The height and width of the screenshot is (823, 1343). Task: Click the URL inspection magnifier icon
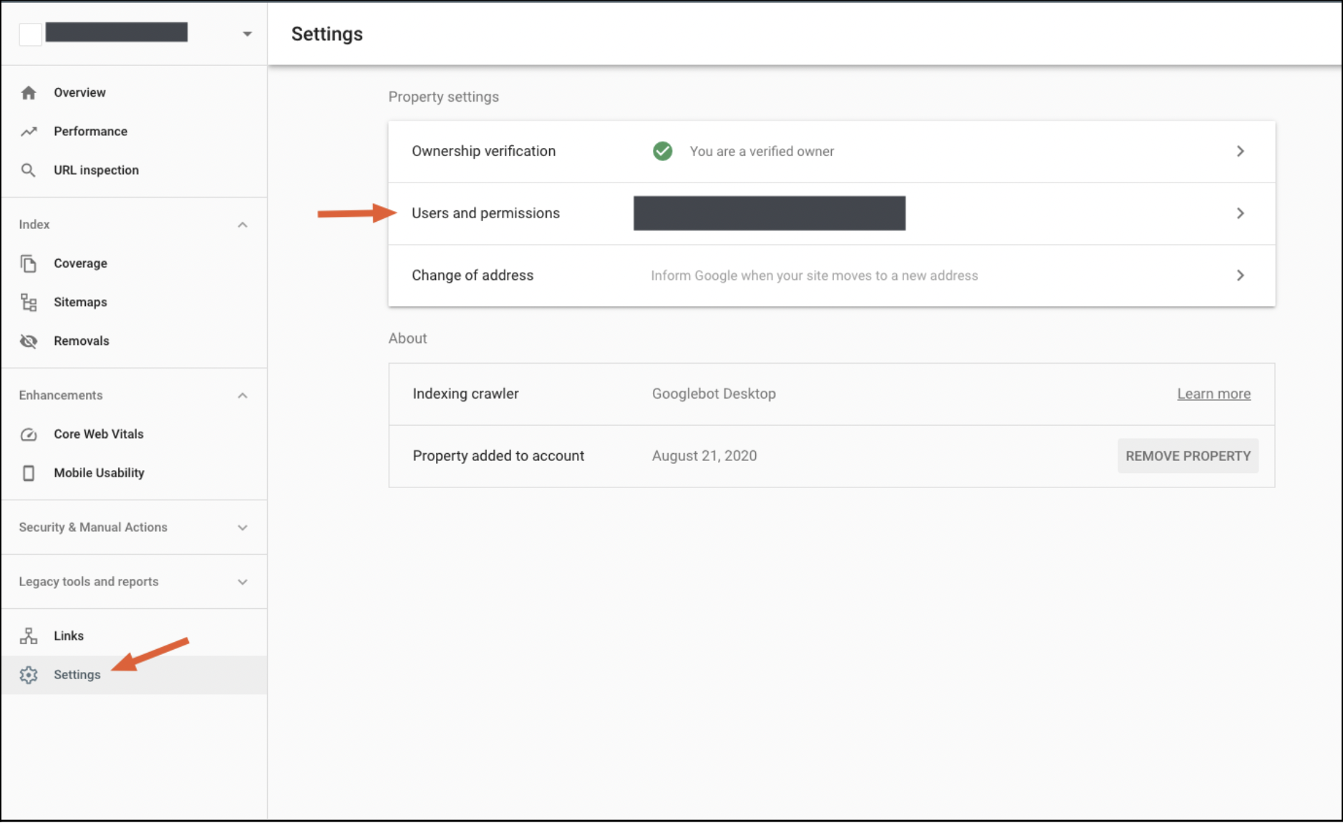[x=29, y=170]
